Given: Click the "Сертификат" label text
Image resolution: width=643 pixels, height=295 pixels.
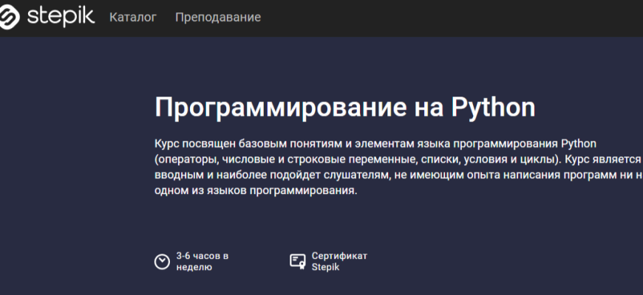Looking at the screenshot, I should 339,256.
